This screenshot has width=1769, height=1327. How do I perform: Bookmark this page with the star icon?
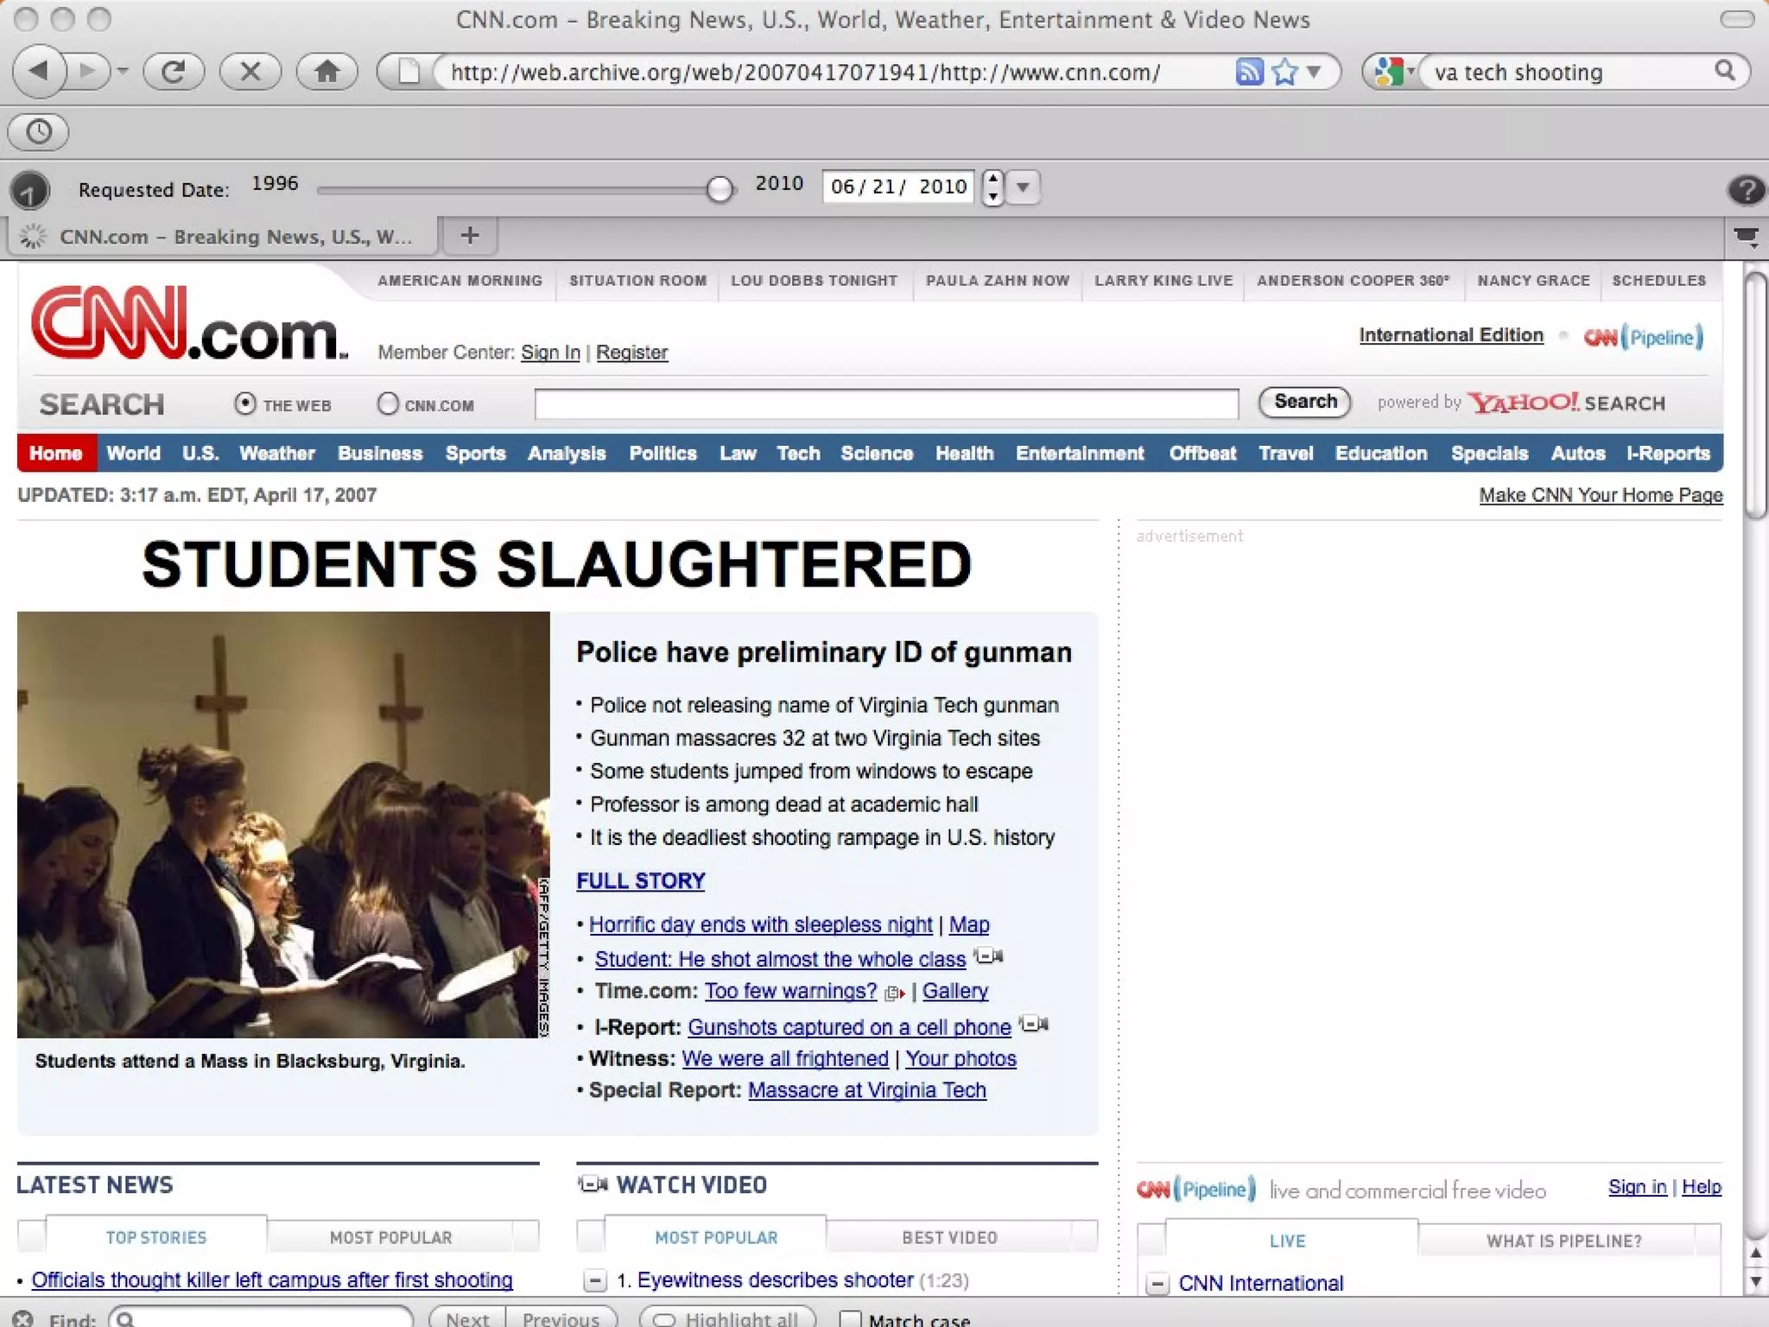pyautogui.click(x=1285, y=72)
